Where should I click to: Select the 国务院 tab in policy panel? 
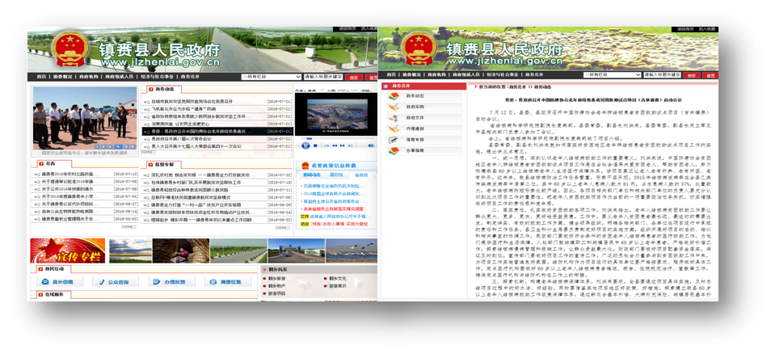336,175
